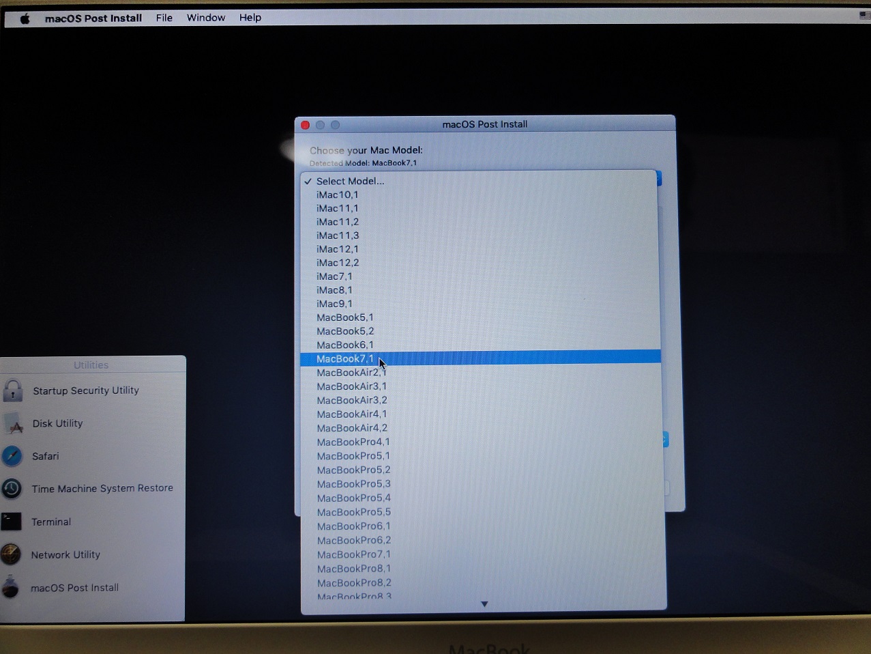Pick MacBookAir4,1 in the model menu
This screenshot has width=871, height=654.
click(x=481, y=414)
